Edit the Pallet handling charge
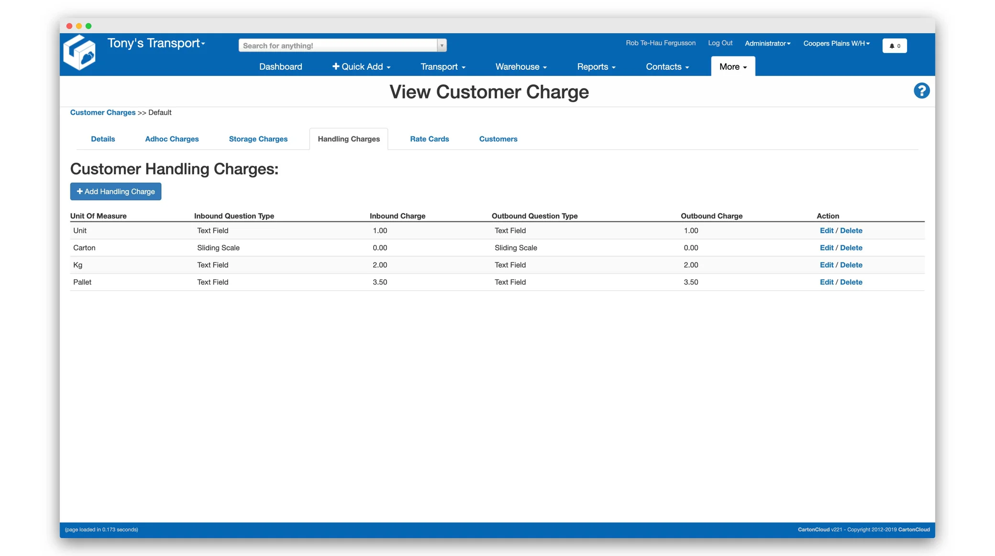Screen dimensions: 995x556 pos(827,282)
